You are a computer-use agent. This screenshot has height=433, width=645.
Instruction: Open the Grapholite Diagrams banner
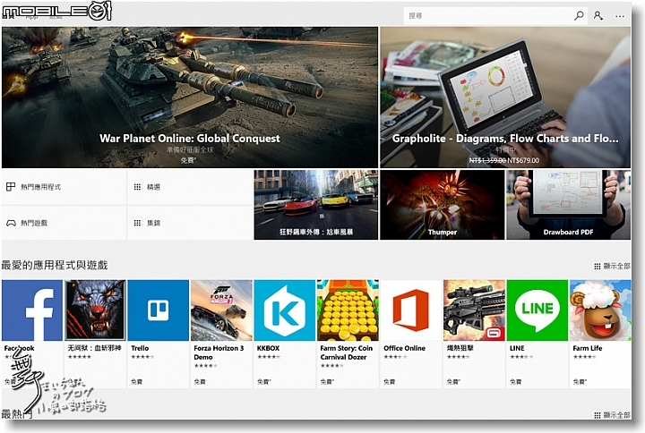click(505, 98)
